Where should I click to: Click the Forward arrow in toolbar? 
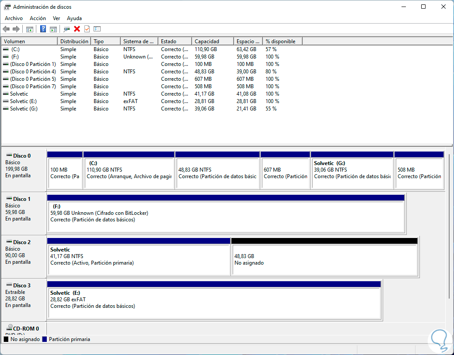(16, 29)
